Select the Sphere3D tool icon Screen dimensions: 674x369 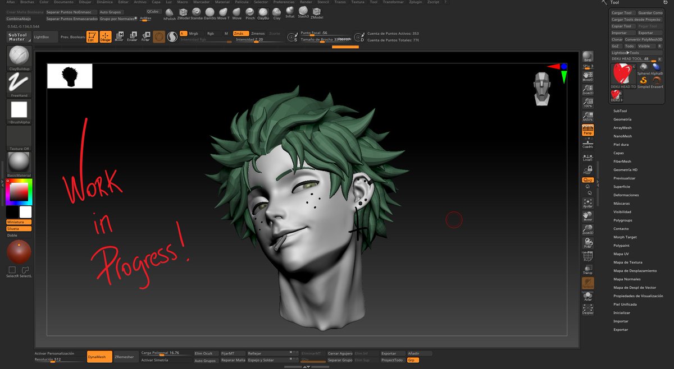point(644,68)
